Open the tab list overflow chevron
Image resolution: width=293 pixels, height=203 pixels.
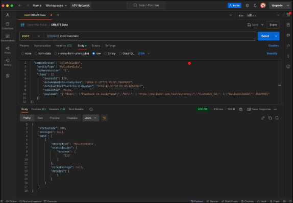(x=231, y=15)
